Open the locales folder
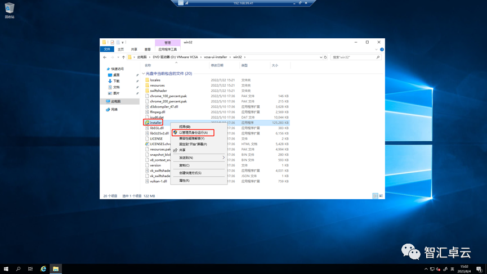The width and height of the screenshot is (487, 274). pos(155,80)
